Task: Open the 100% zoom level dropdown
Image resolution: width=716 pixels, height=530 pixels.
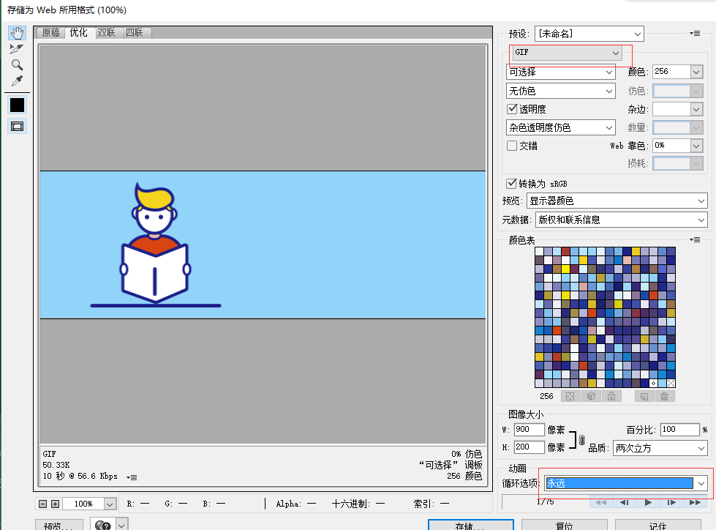Action: click(110, 504)
